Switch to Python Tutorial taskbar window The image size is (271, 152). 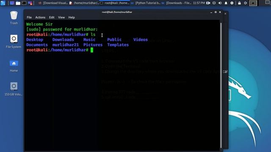pos(146,3)
